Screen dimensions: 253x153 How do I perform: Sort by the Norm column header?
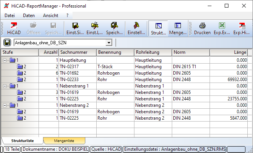(191, 53)
